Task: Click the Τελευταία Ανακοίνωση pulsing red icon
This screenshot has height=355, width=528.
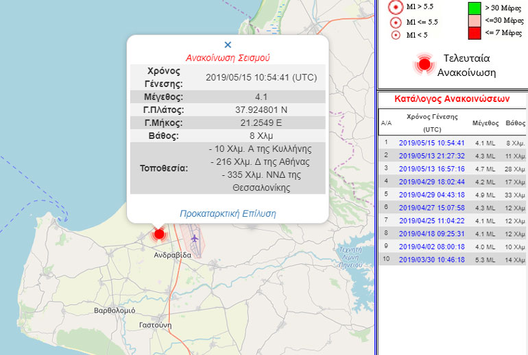Action: [424, 64]
